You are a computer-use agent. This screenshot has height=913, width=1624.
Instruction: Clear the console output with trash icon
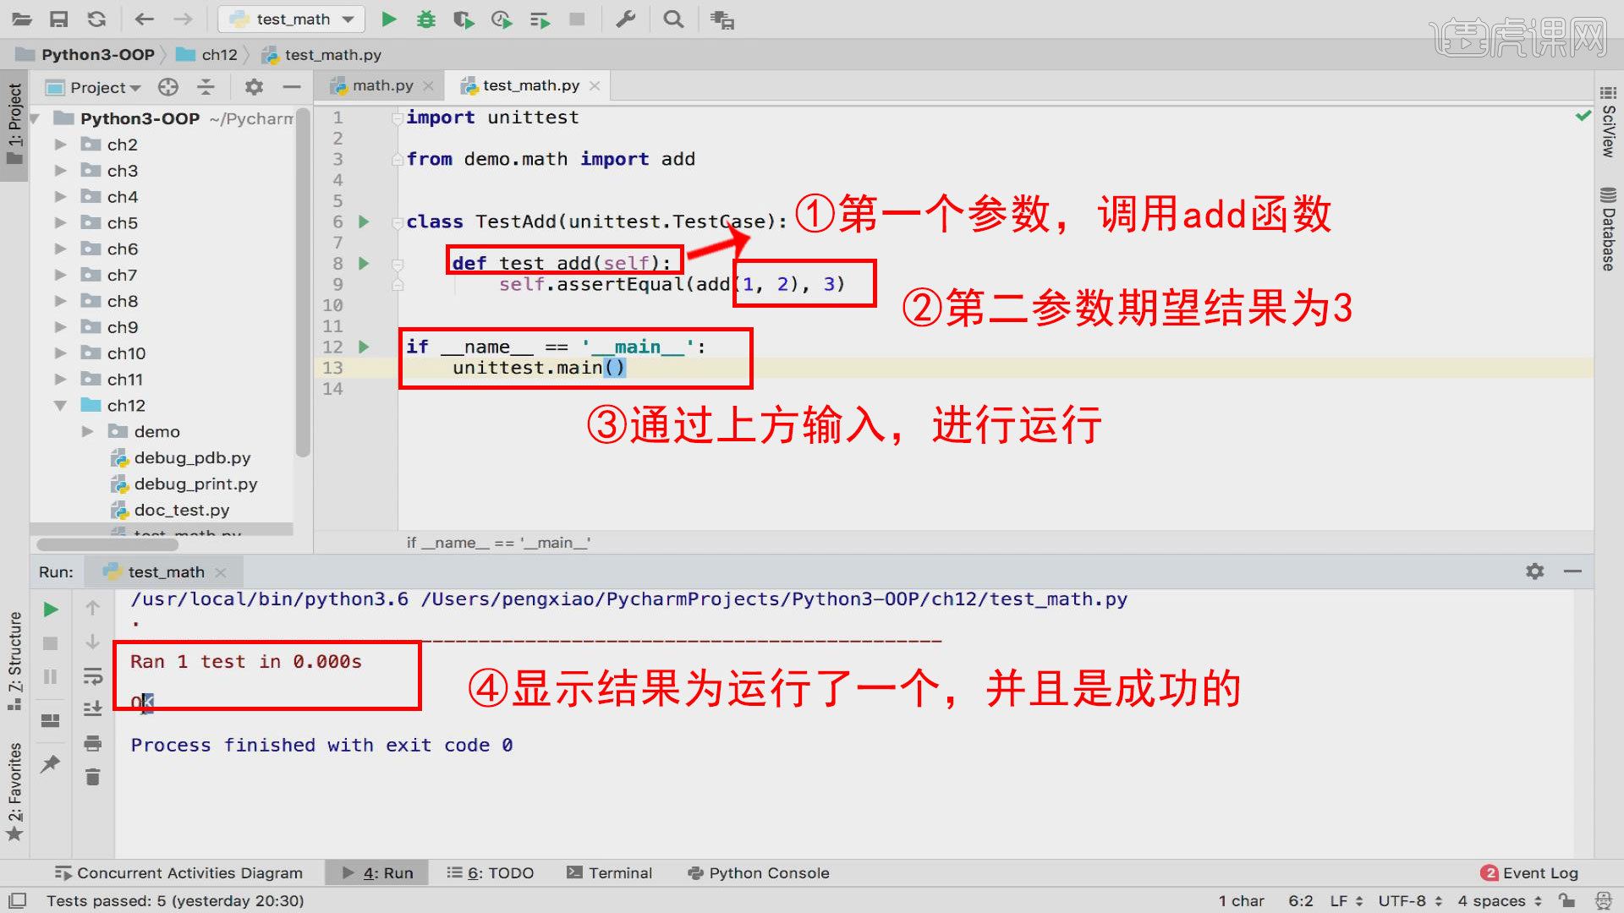point(93,776)
